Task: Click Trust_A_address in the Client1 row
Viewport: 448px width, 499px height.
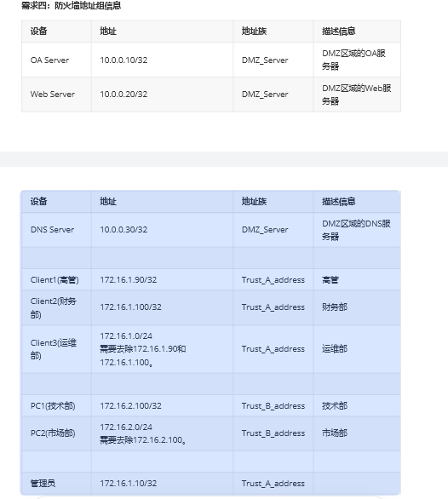Action: click(x=273, y=280)
